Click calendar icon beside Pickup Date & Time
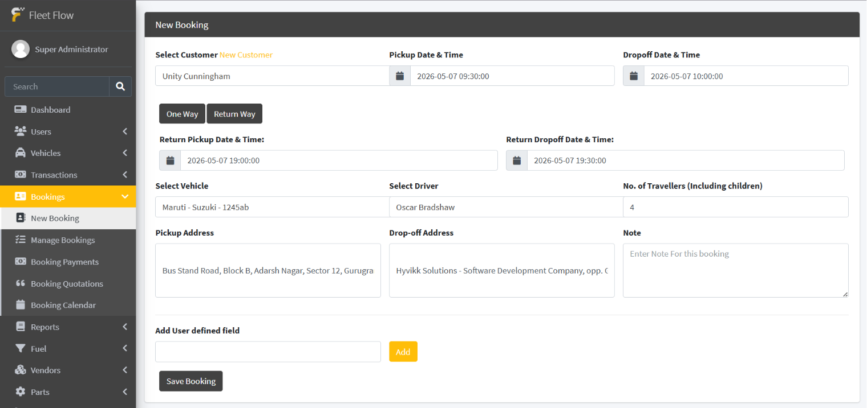Image resolution: width=867 pixels, height=408 pixels. click(400, 76)
